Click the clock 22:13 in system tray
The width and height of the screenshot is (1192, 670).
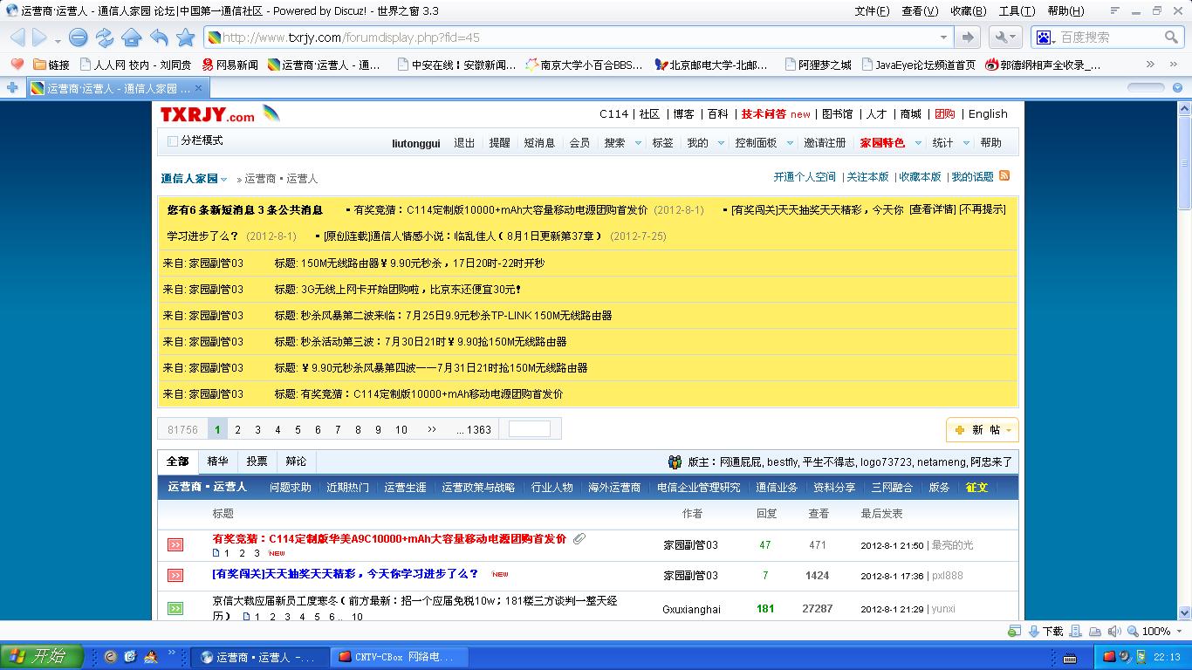tap(1167, 657)
